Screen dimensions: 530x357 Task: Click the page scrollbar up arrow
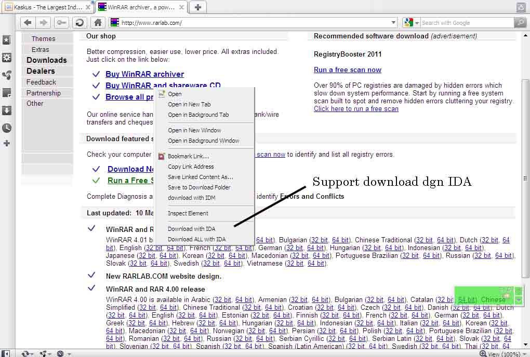point(525,35)
